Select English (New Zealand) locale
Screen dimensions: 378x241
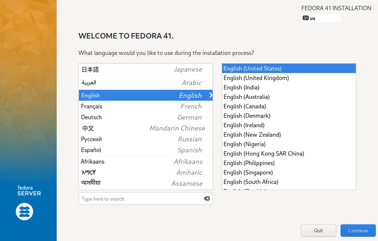coord(289,134)
